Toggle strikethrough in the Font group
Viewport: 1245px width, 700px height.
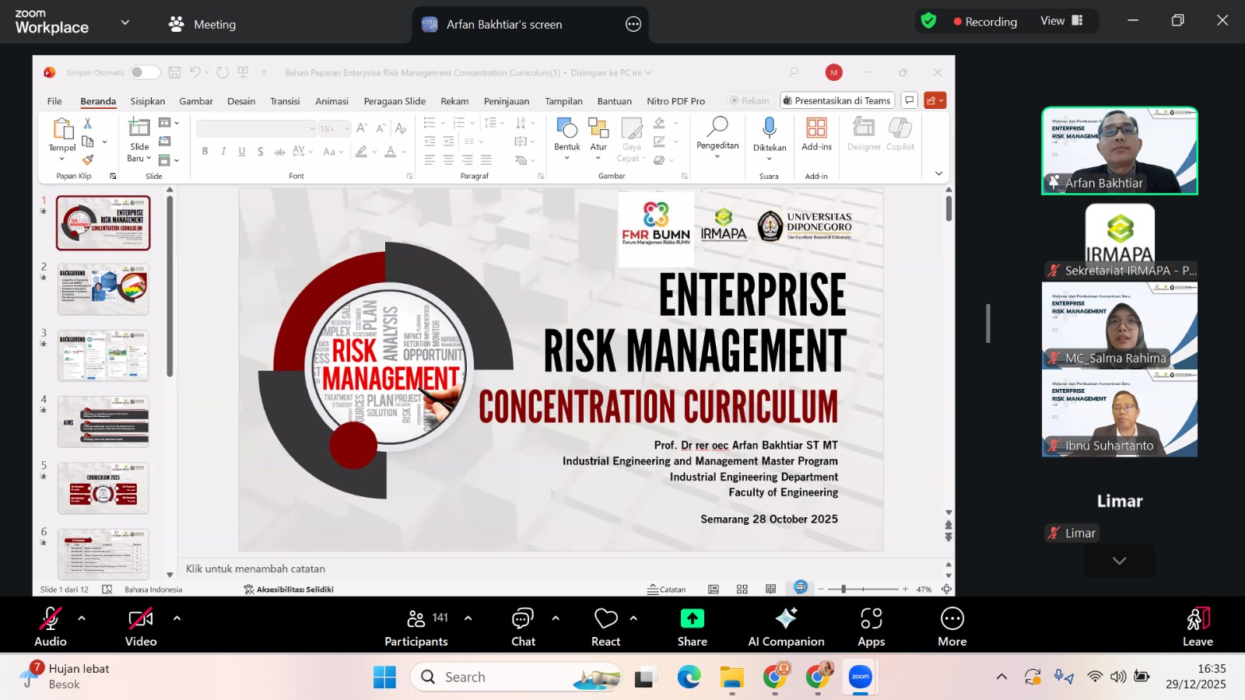280,152
